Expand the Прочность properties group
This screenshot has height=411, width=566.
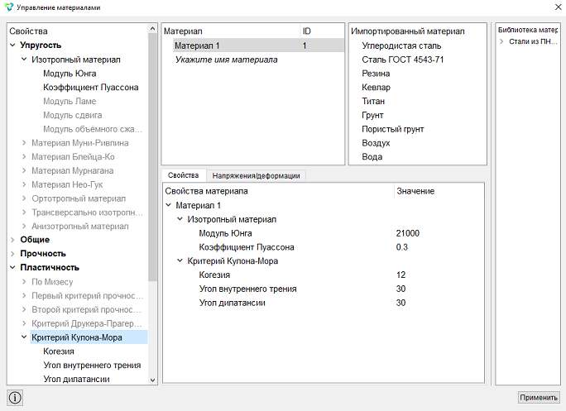point(12,254)
